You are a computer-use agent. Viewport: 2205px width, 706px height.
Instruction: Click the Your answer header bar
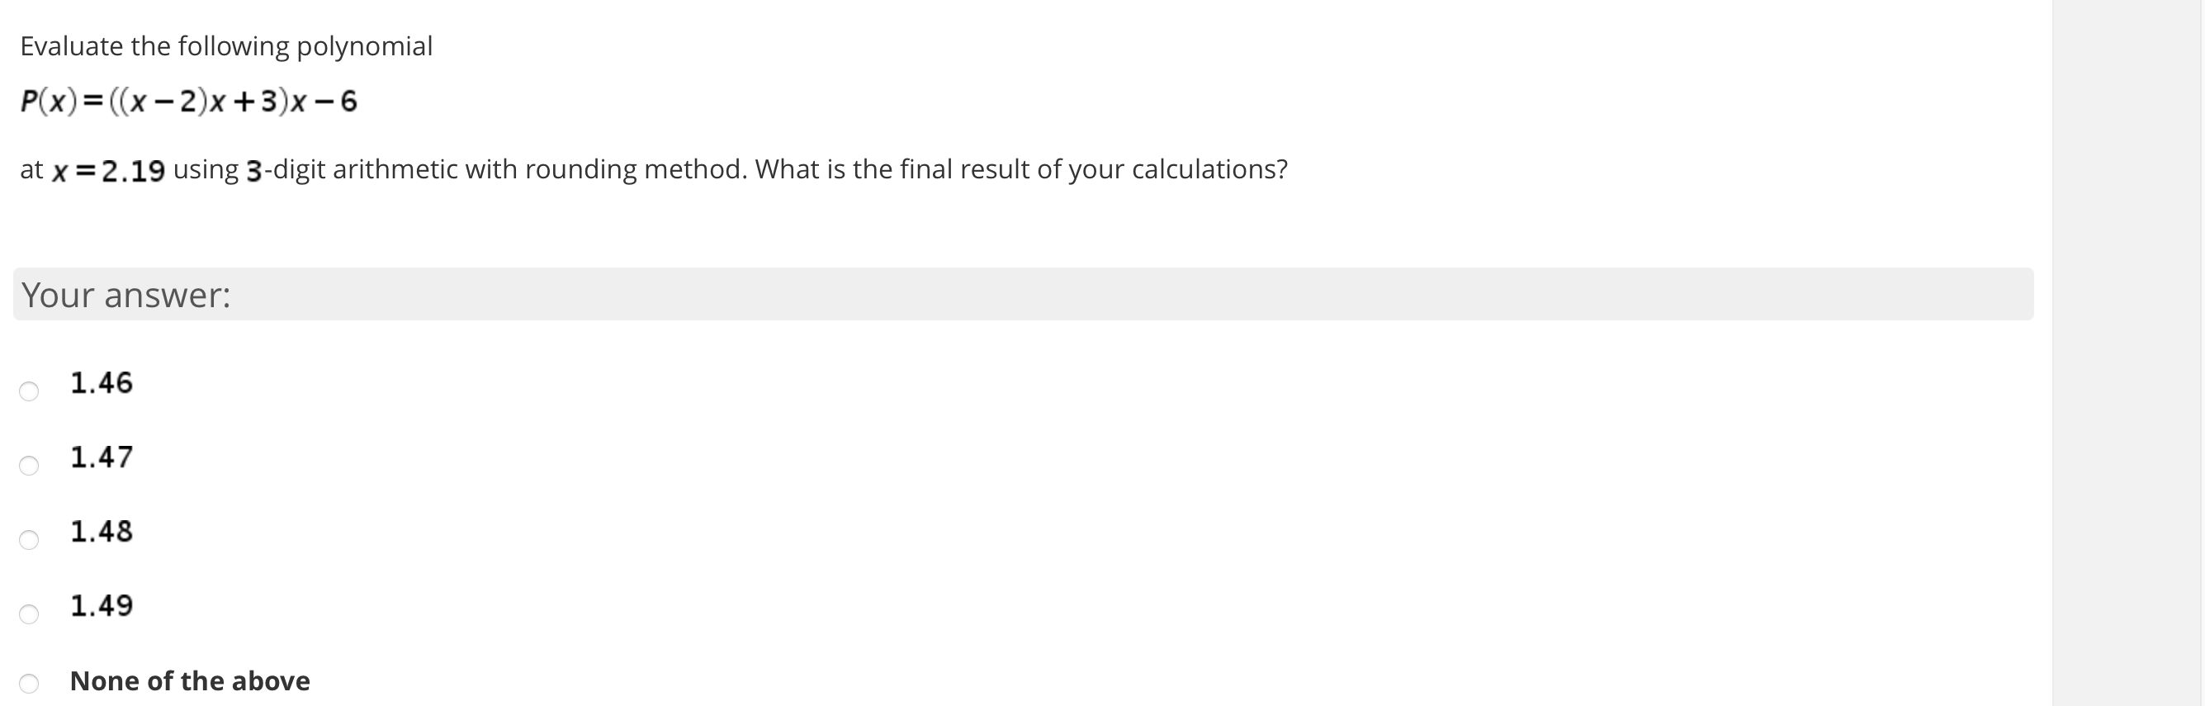[125, 295]
